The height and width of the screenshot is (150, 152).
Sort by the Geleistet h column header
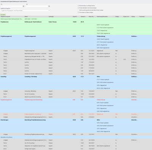[x=83, y=17]
